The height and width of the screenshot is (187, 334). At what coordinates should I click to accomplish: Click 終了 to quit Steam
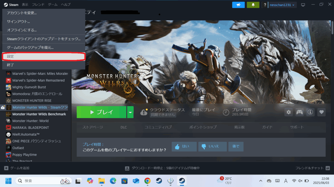[44, 65]
